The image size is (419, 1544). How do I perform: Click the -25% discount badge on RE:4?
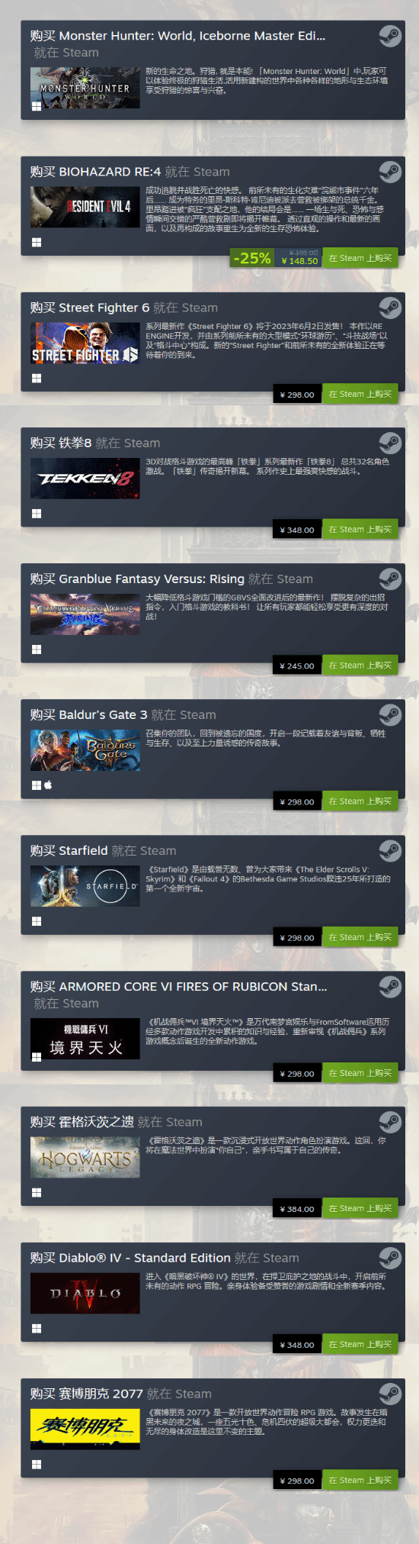(x=251, y=258)
